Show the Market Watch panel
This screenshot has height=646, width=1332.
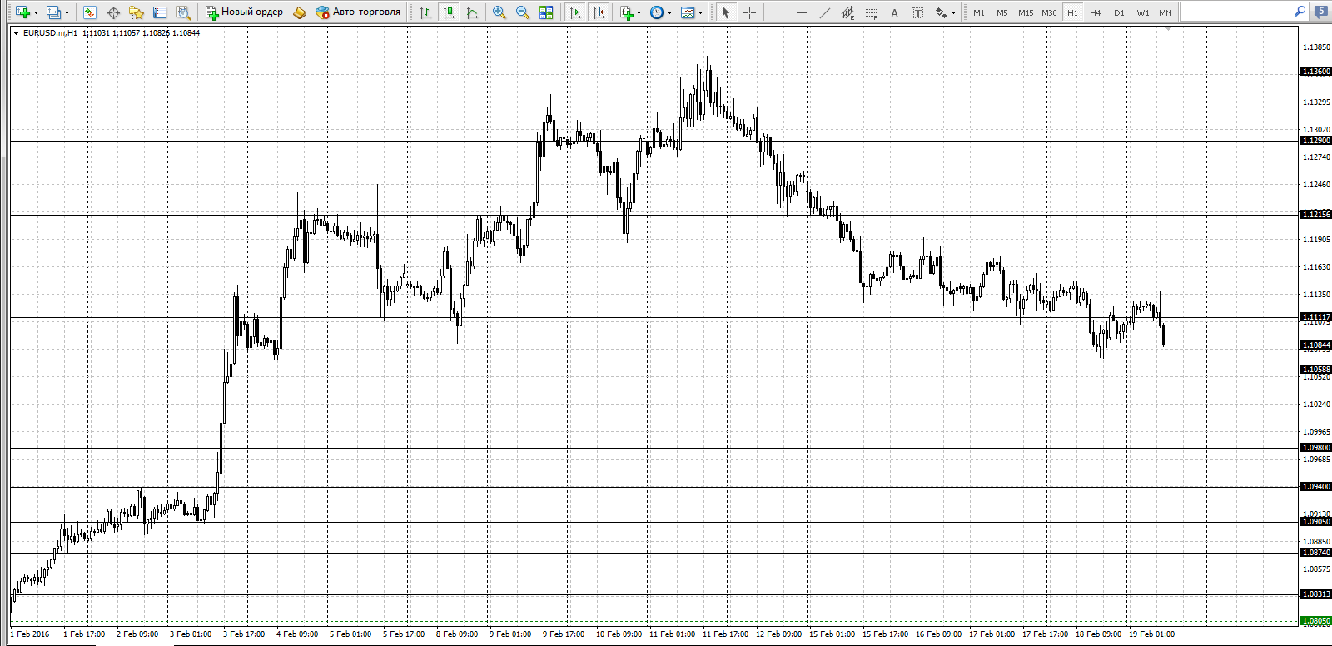pos(90,12)
